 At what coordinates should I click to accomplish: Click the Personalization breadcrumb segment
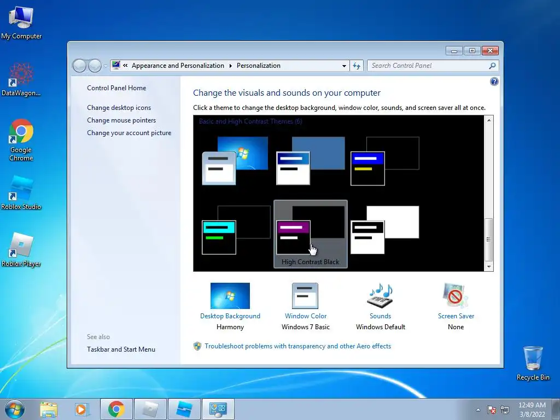pyautogui.click(x=259, y=66)
